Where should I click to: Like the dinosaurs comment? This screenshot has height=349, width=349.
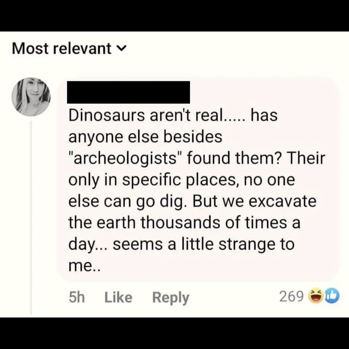118,297
